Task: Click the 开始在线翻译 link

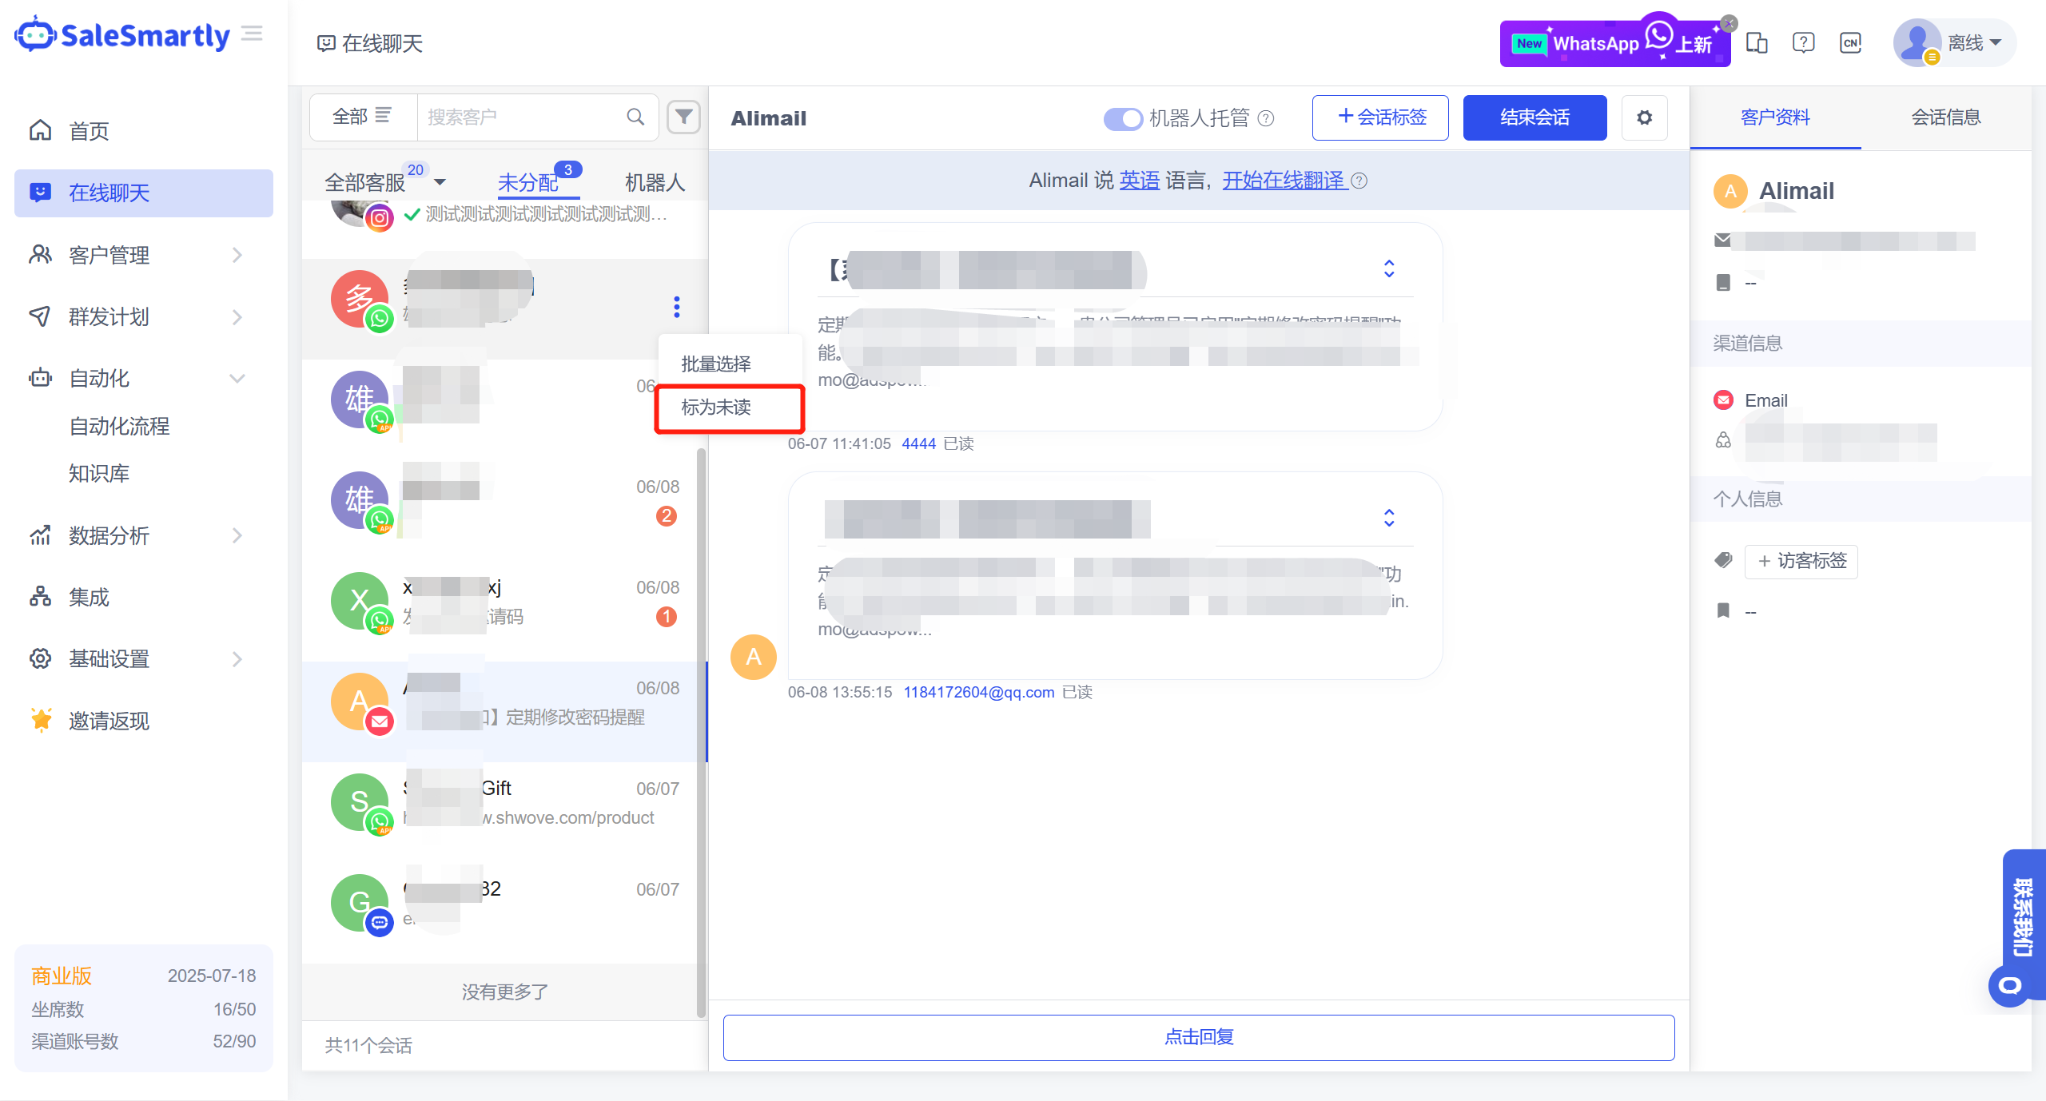Action: tap(1284, 181)
